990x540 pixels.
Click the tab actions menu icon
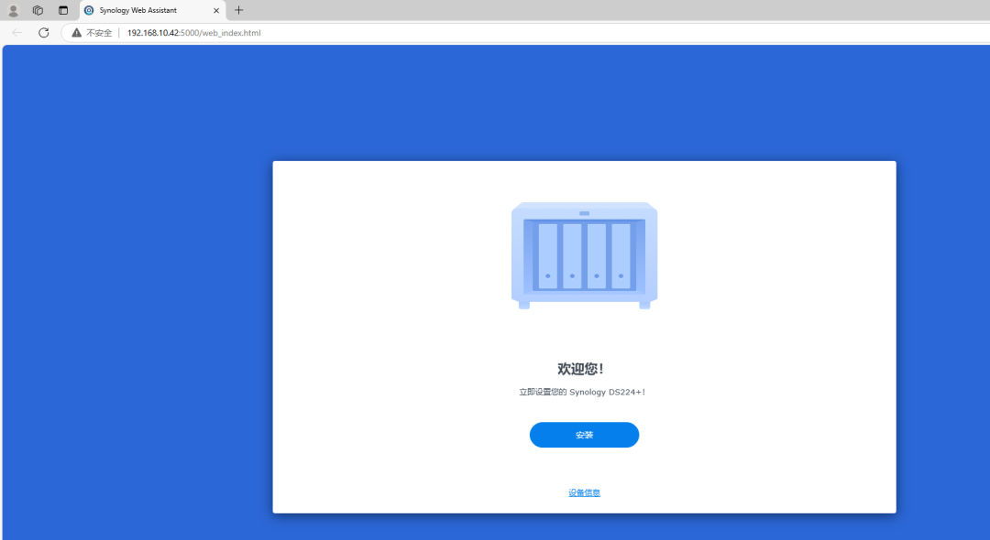tap(63, 11)
